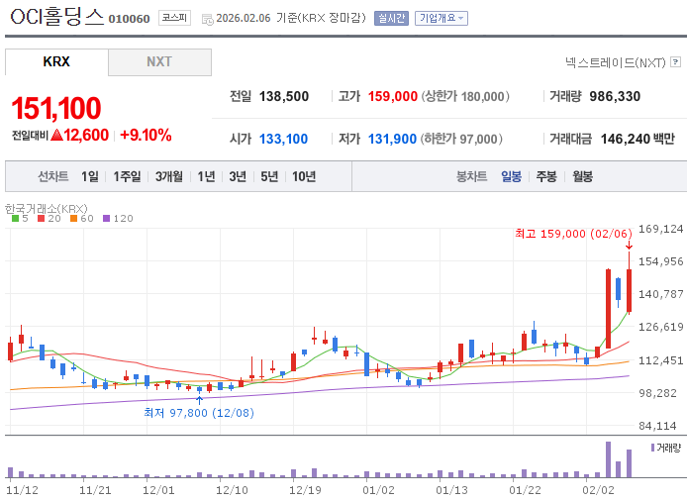Select the 1주일 line chart

click(127, 176)
